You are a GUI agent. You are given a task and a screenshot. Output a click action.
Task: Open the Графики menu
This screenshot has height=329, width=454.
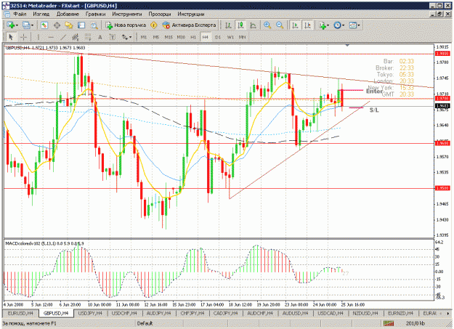click(96, 14)
